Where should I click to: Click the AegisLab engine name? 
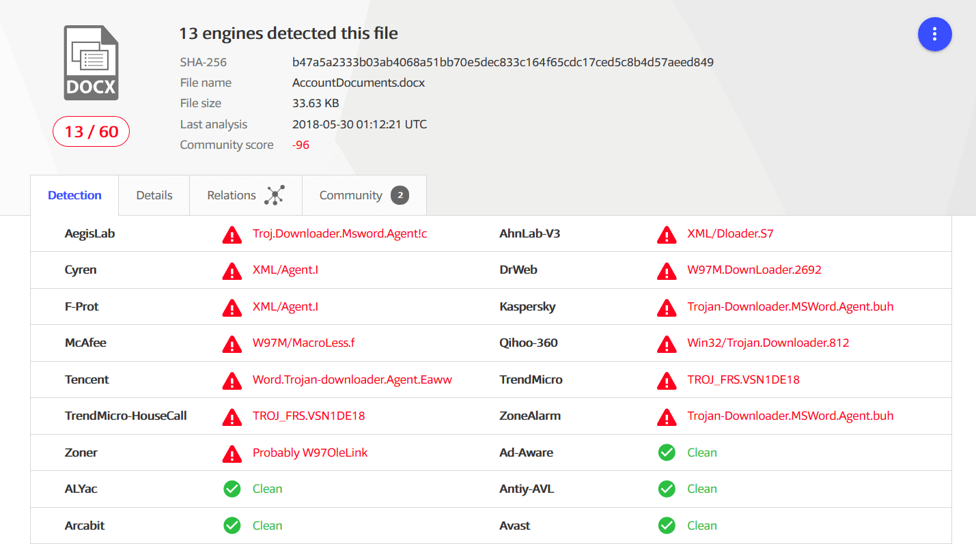pos(89,233)
